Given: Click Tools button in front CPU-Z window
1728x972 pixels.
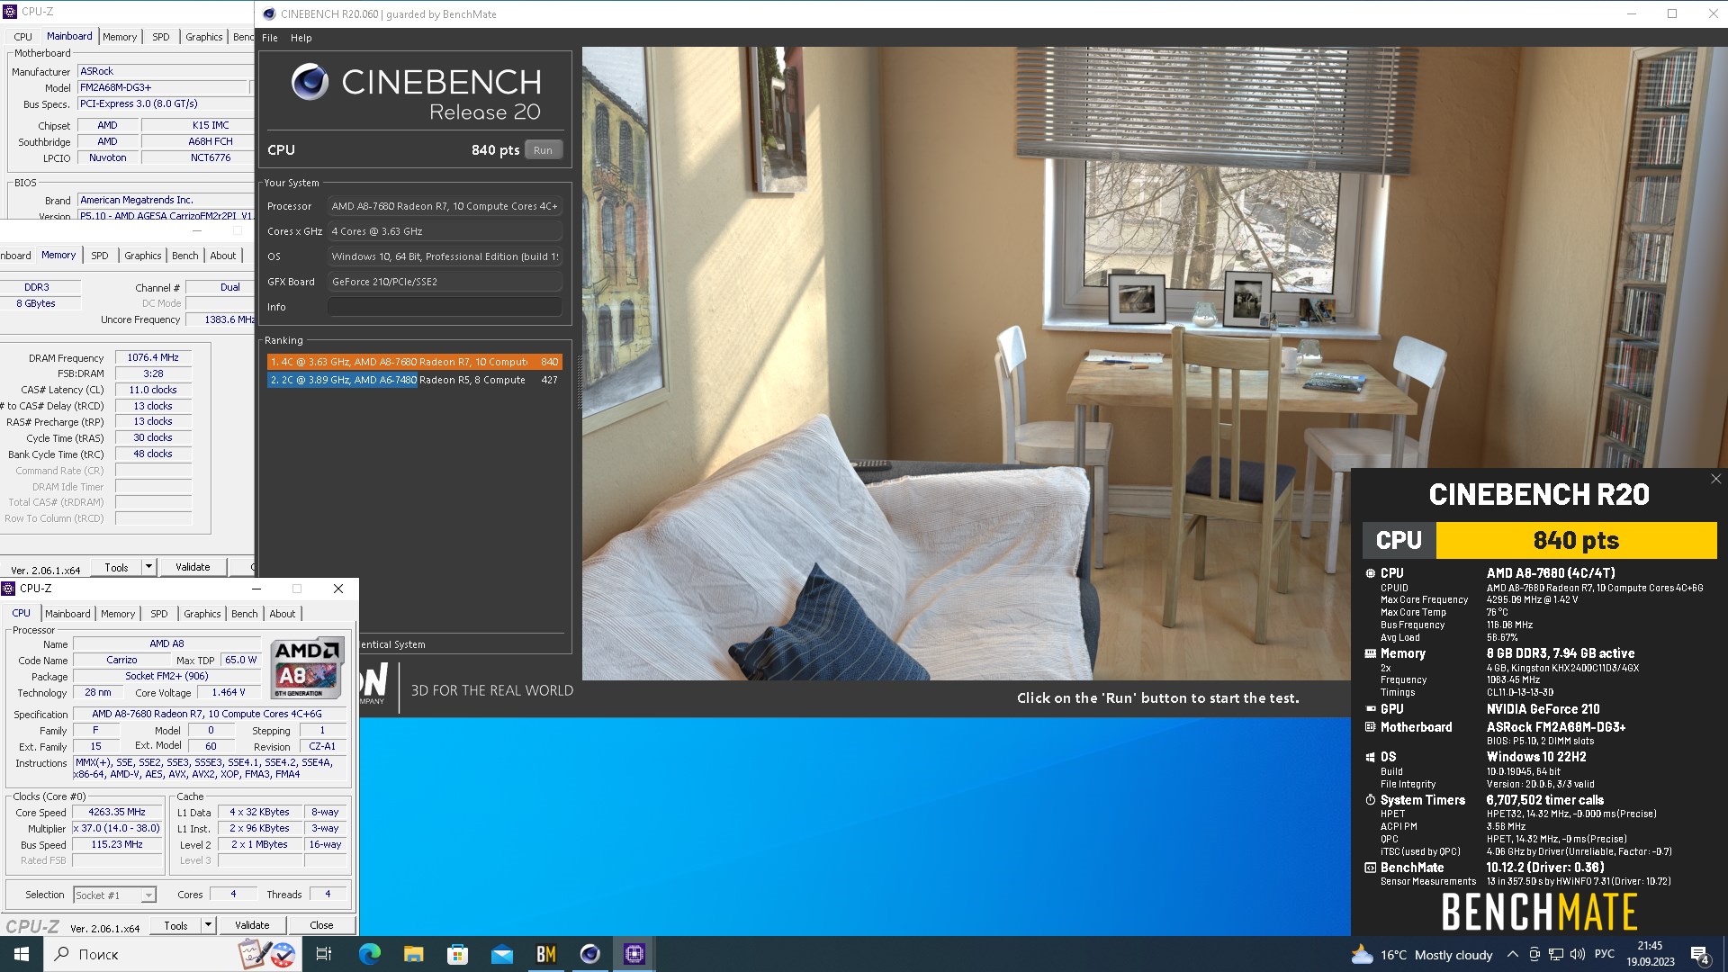Looking at the screenshot, I should pos(176,925).
